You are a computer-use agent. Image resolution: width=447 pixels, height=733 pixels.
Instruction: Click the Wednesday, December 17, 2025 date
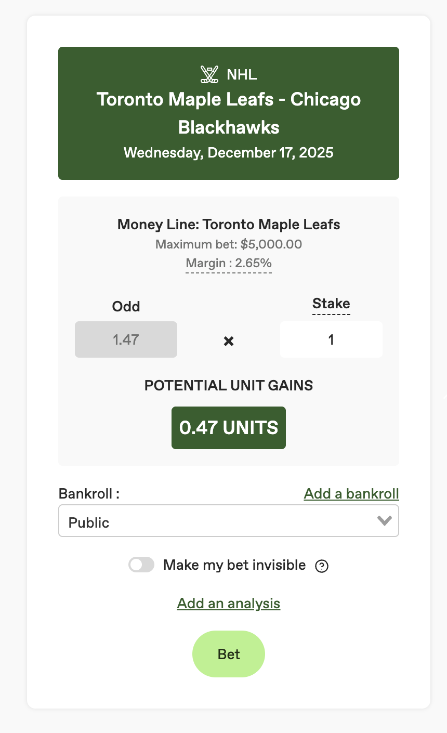tap(229, 153)
